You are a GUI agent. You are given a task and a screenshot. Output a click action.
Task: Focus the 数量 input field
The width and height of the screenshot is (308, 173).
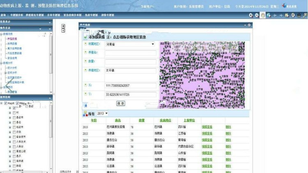tap(131, 62)
